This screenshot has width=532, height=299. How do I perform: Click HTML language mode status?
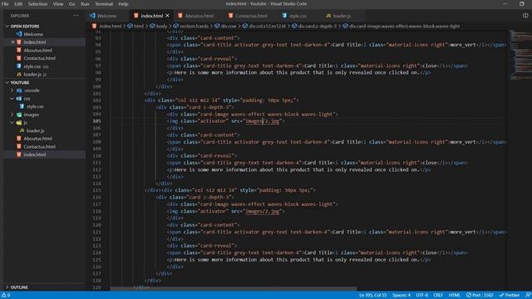[454, 296]
